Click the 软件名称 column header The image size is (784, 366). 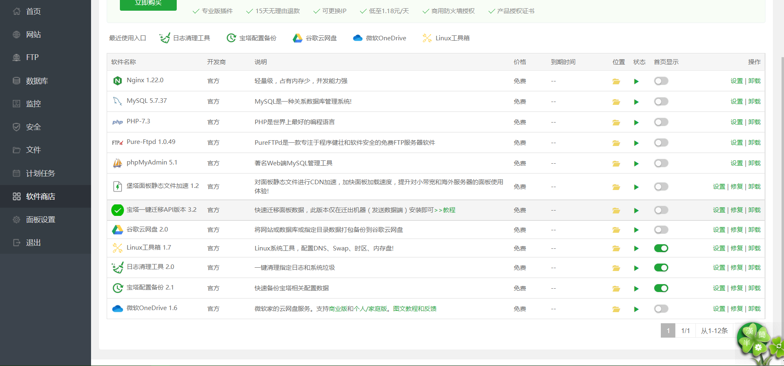[124, 62]
